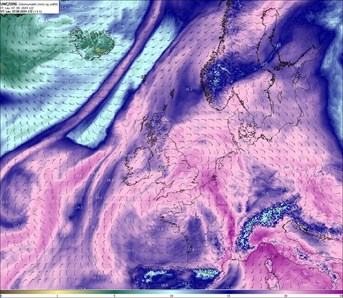
Task: Click the 14.9 value over Germany
Action: coord(284,189)
